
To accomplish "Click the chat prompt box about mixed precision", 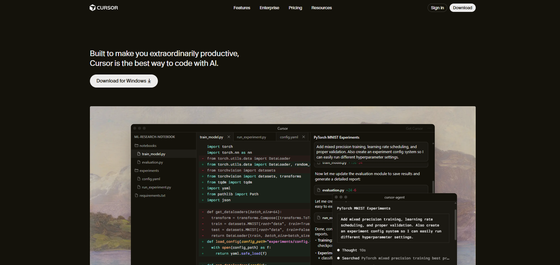I will tap(371, 152).
